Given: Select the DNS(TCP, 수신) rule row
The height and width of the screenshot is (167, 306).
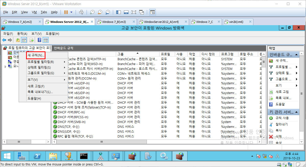Looking at the screenshot, I should click(x=157, y=127).
